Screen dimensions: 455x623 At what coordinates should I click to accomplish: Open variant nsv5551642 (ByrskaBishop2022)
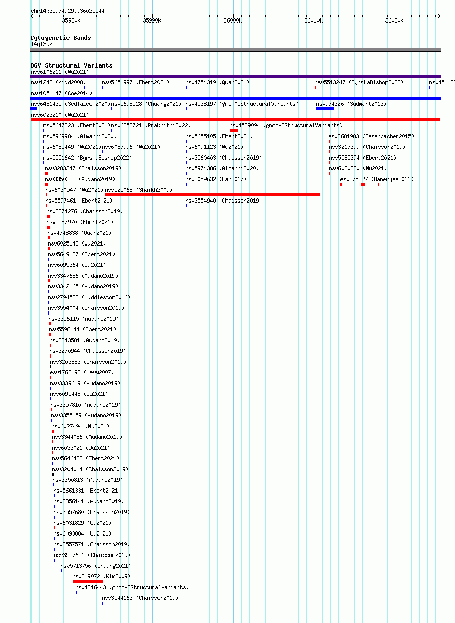click(87, 158)
